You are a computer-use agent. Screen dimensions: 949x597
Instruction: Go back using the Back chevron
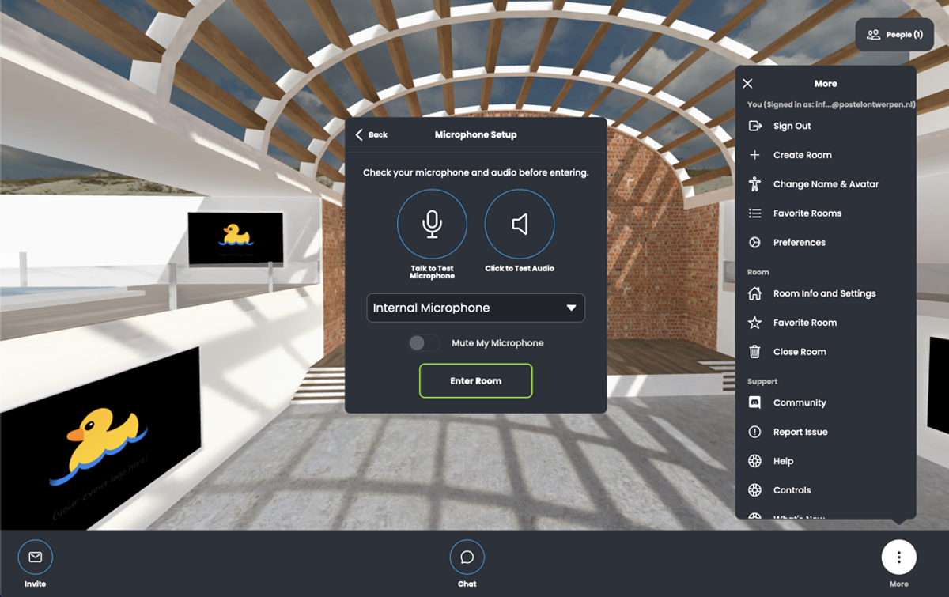click(x=360, y=135)
